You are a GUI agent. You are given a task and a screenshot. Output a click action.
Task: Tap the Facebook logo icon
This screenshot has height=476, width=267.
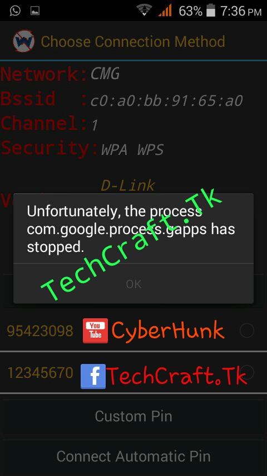[x=93, y=376]
